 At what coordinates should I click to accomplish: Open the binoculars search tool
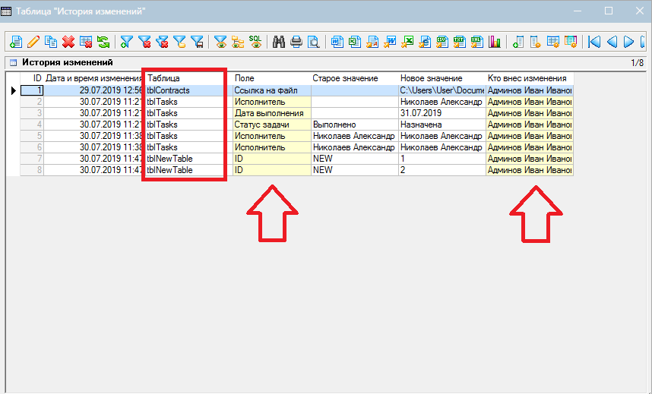[279, 42]
